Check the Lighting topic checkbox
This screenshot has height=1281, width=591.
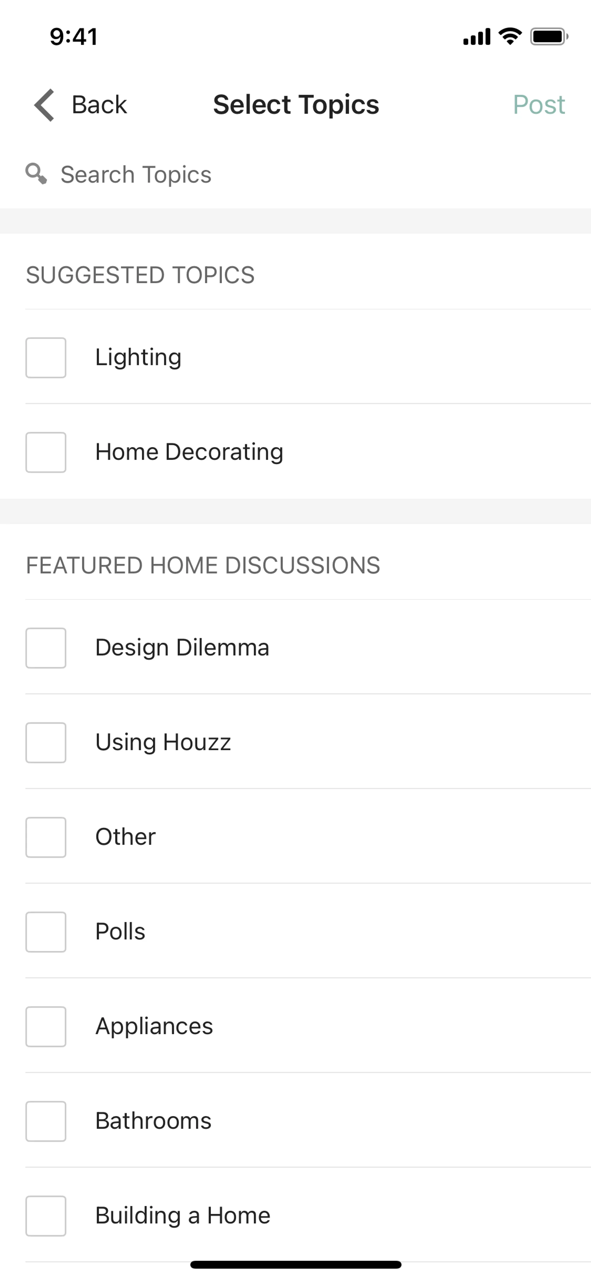(x=46, y=357)
